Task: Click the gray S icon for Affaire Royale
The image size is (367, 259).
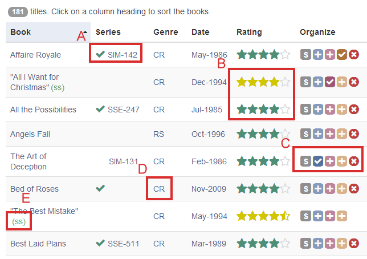Action: point(305,55)
